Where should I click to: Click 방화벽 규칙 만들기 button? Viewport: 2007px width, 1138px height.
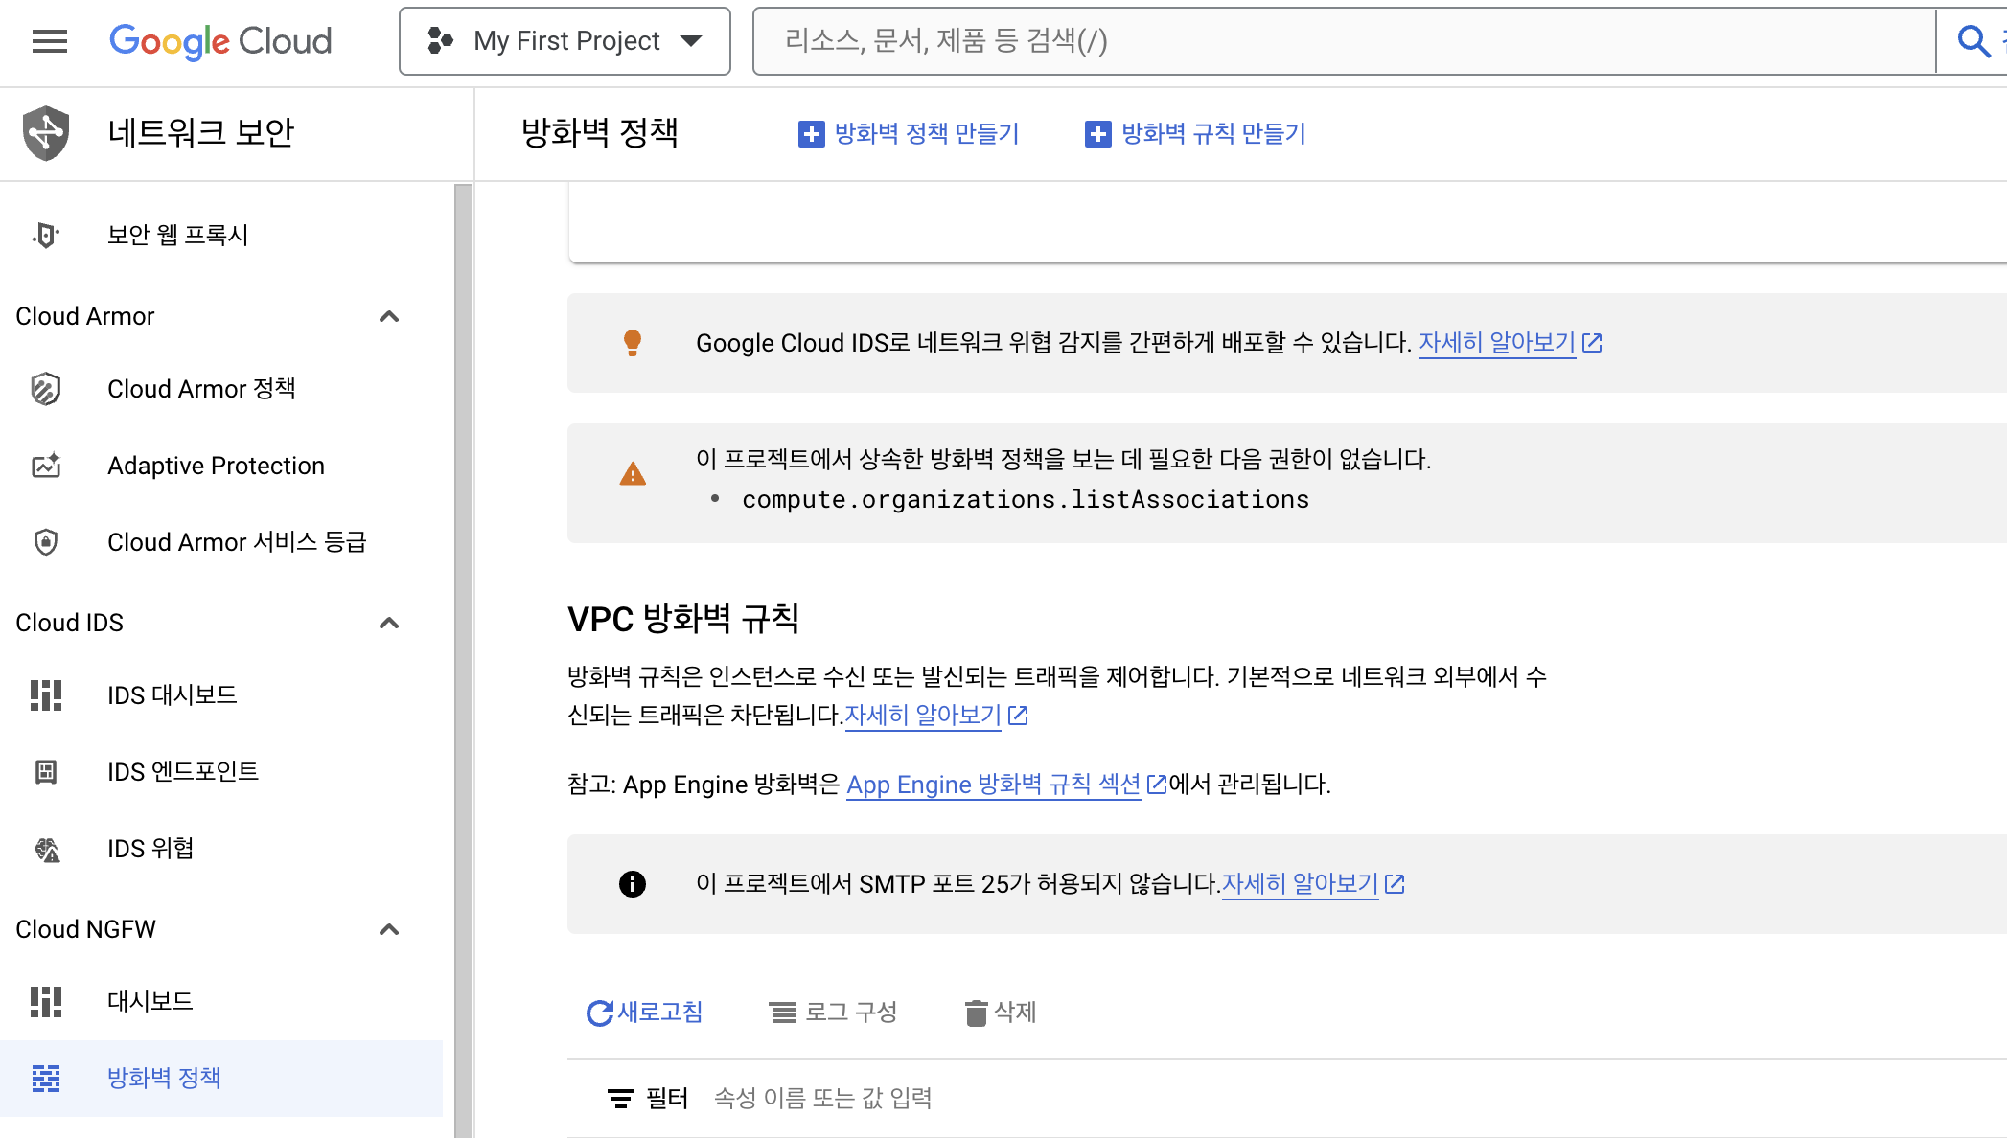(x=1195, y=134)
